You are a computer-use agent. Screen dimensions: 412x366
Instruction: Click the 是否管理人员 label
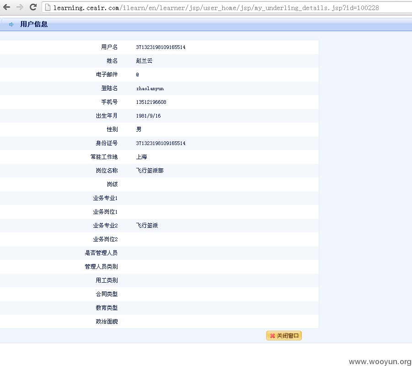[x=101, y=253]
